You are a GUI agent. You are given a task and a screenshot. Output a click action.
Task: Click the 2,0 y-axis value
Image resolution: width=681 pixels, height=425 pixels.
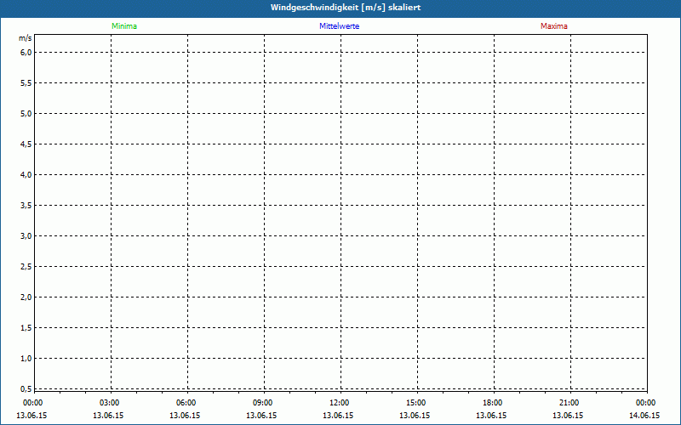click(26, 297)
